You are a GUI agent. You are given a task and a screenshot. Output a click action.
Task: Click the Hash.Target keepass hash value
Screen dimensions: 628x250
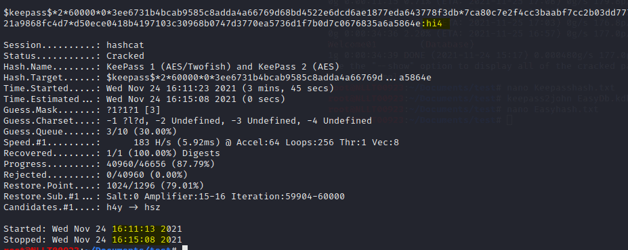click(x=269, y=78)
